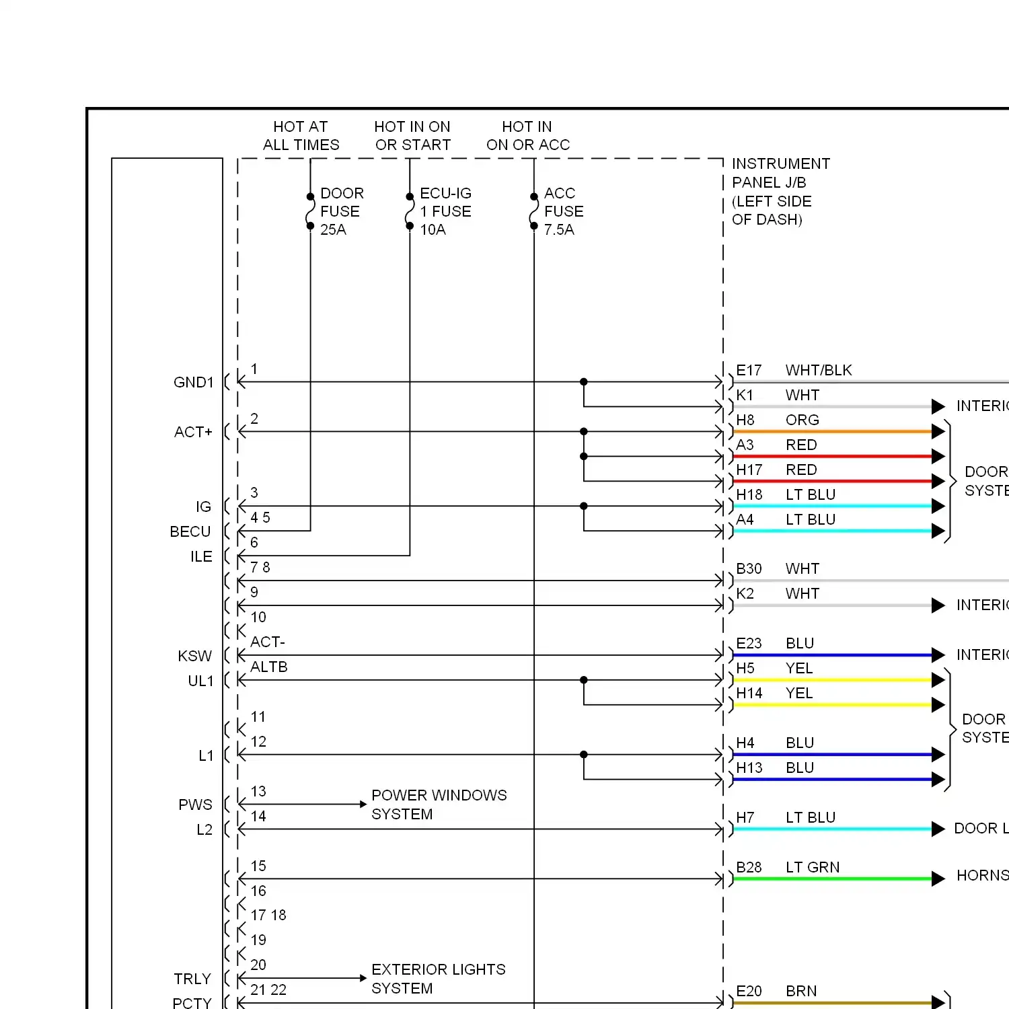This screenshot has height=1009, width=1009.
Task: Select the ILE terminal label
Action: pyautogui.click(x=201, y=556)
